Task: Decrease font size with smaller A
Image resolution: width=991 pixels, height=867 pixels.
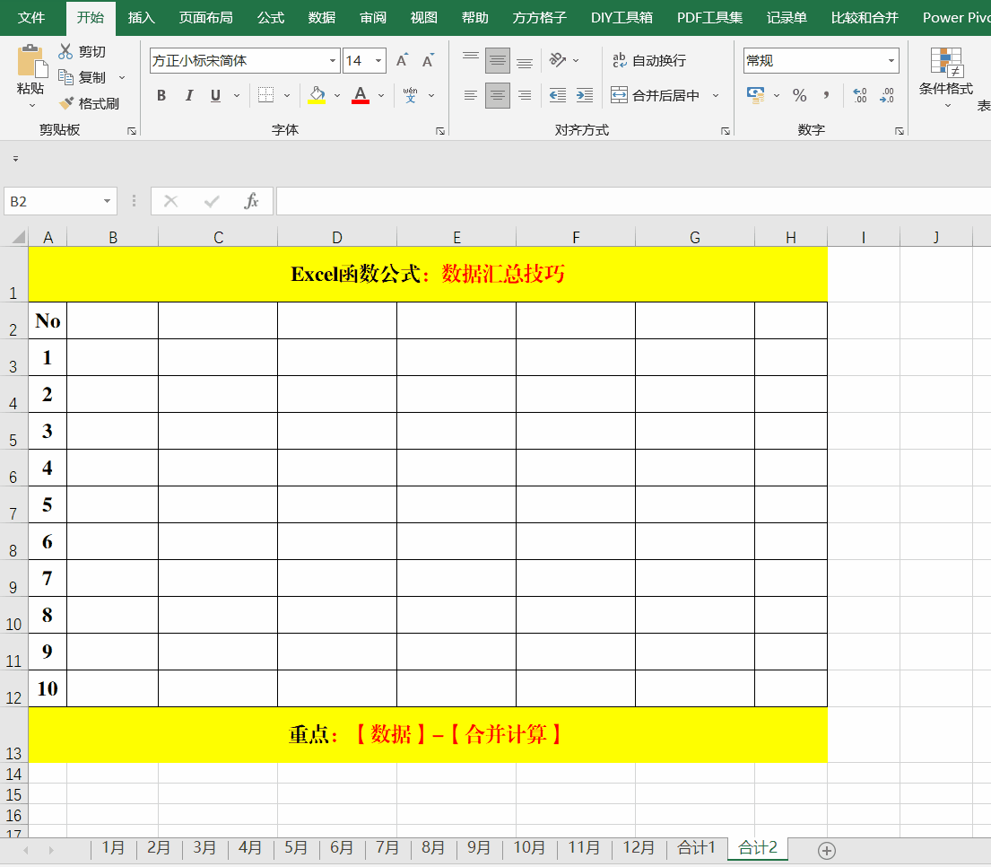Action: (x=428, y=61)
